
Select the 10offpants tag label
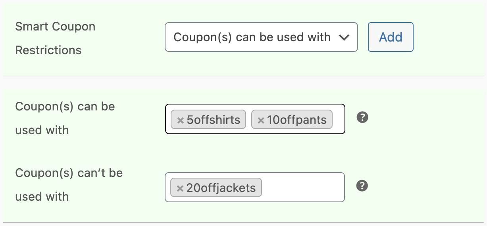(297, 120)
